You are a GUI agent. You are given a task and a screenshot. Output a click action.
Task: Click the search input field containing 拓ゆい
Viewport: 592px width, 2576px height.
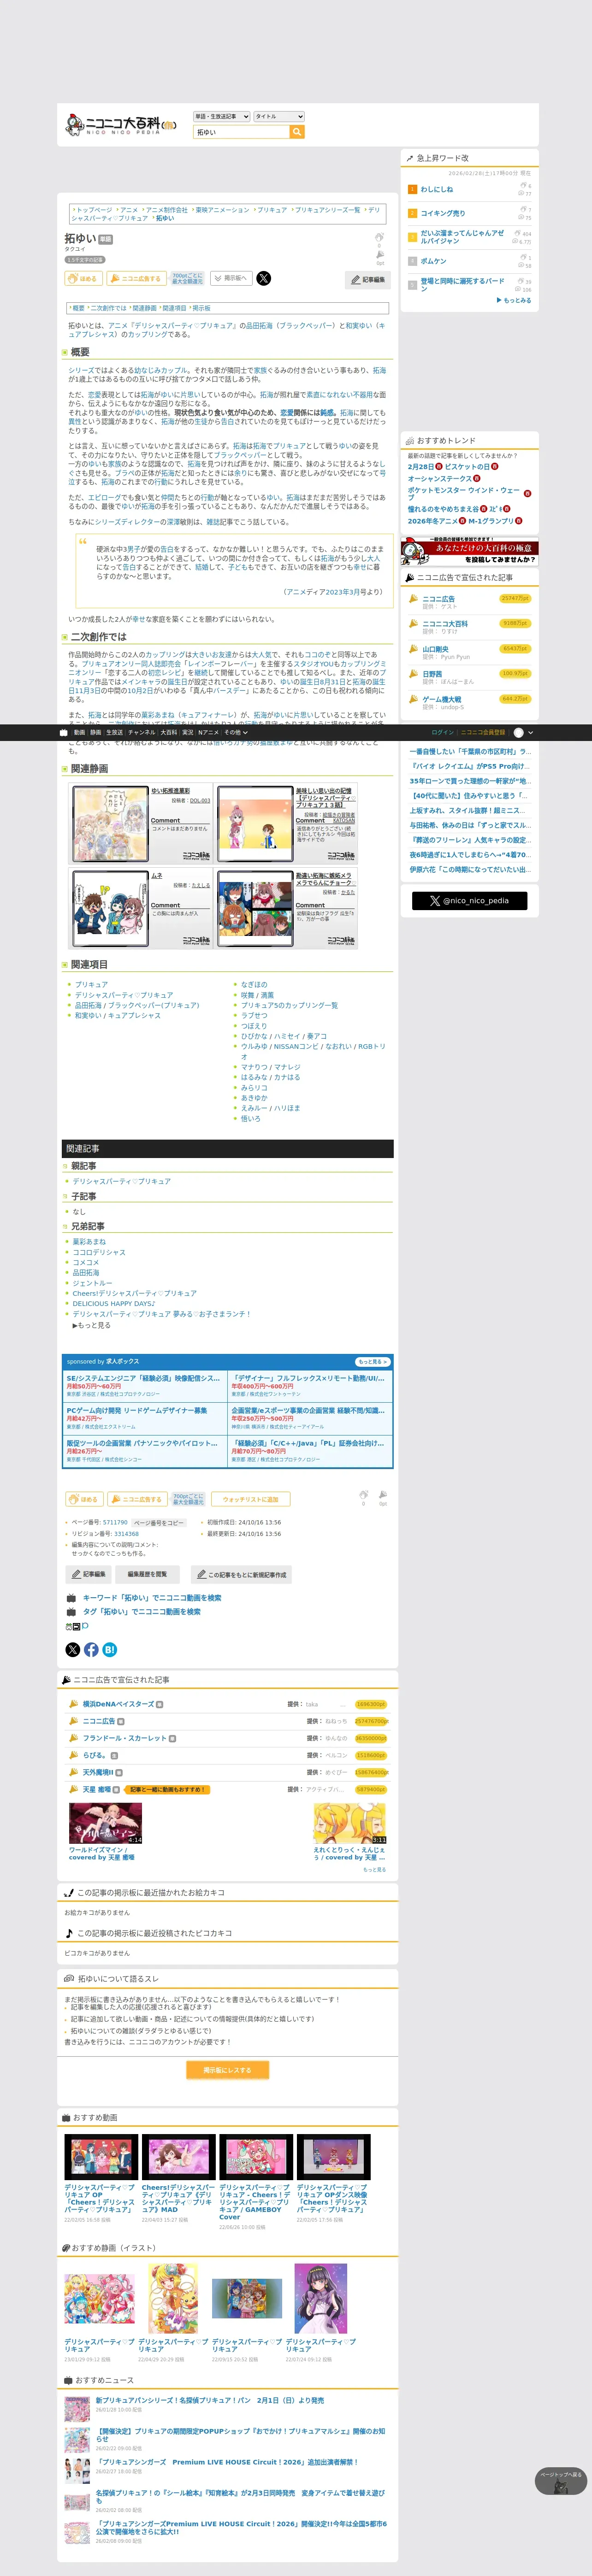point(241,132)
